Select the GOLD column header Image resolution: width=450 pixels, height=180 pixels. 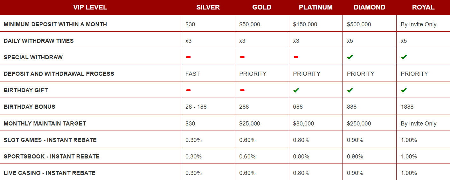(262, 7)
